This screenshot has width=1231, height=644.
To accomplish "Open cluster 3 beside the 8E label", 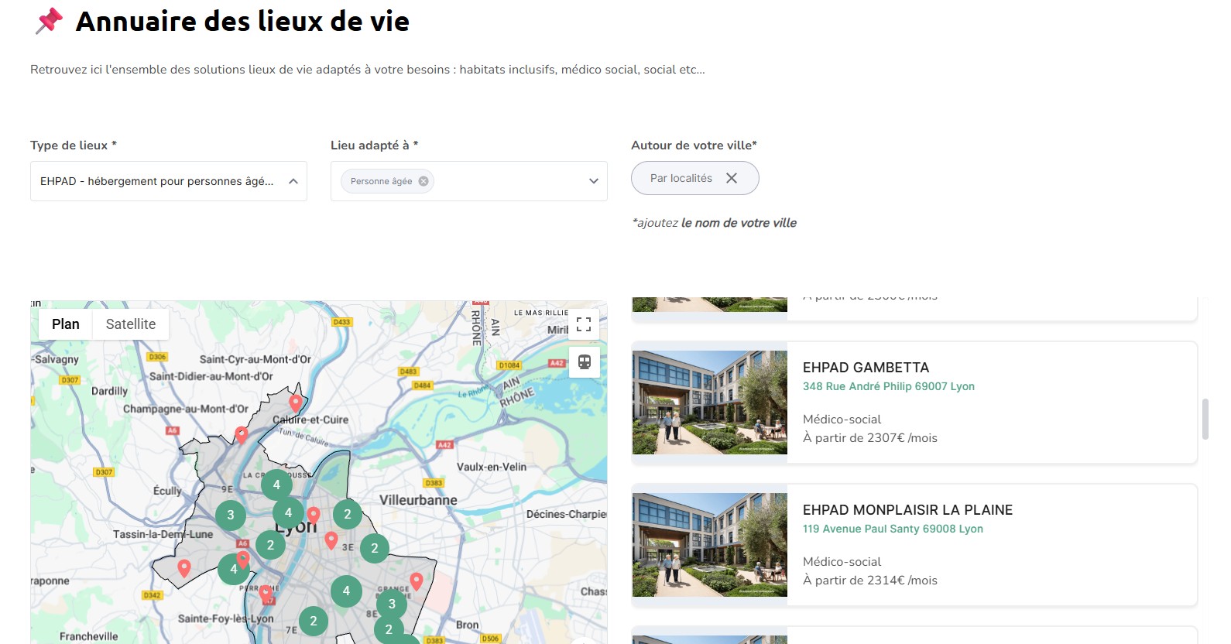I will tap(392, 604).
